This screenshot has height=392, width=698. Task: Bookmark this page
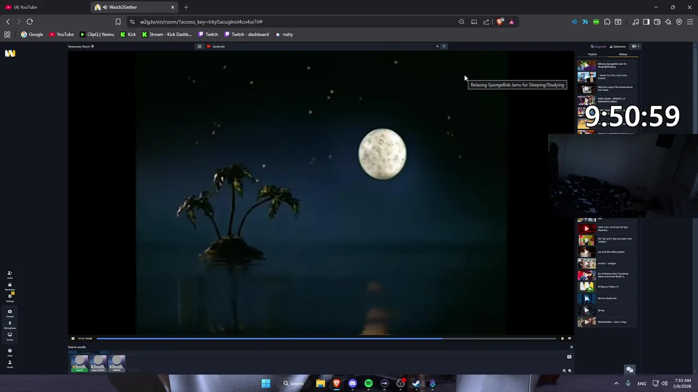tap(118, 22)
